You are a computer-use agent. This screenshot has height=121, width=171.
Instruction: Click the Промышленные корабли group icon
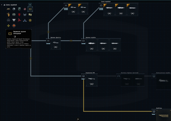click(154, 76)
